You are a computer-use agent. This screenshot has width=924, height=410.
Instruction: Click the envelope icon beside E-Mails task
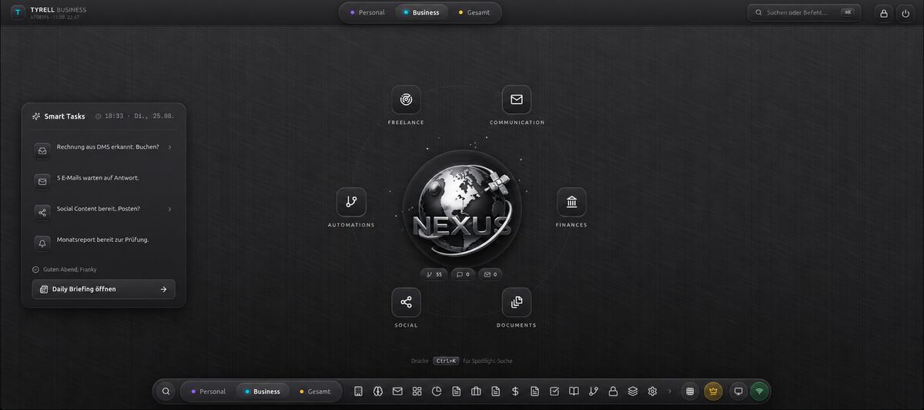coord(42,181)
